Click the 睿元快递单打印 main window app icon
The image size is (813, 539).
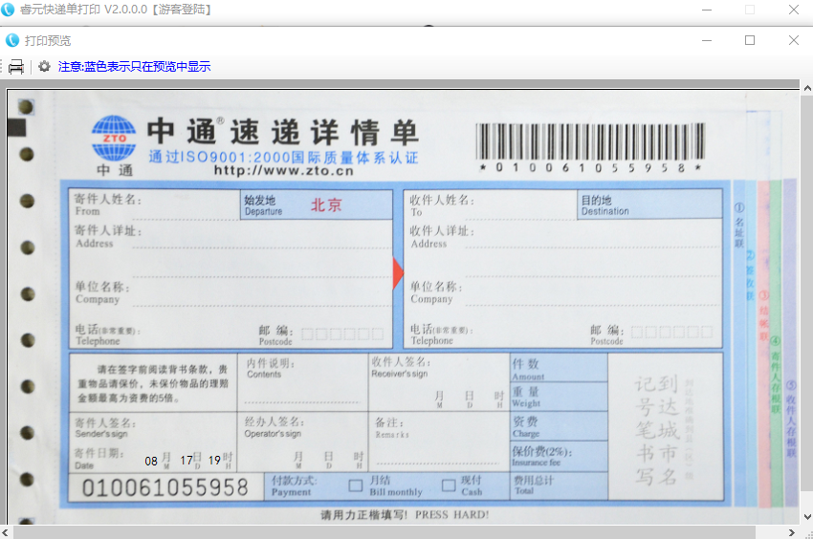pyautogui.click(x=8, y=10)
